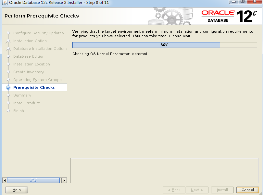Click the Installation Option bullet icon
The image size is (263, 195).
pyautogui.click(x=8, y=41)
